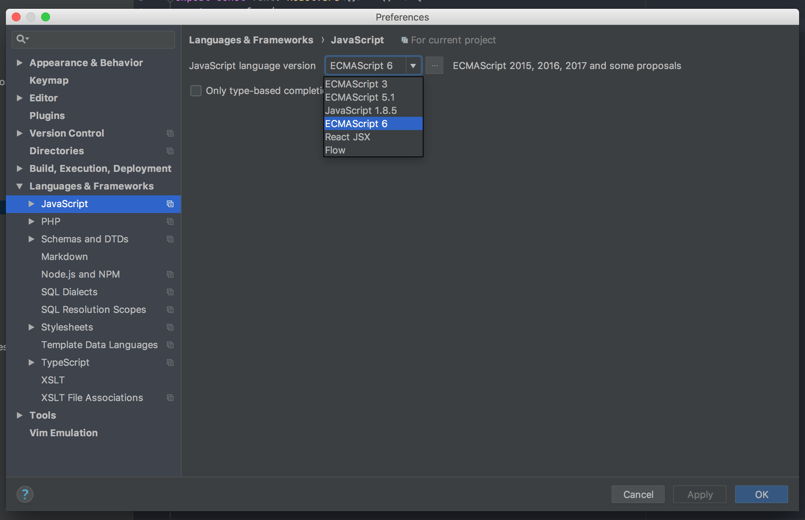Click the Cancel button

[638, 494]
